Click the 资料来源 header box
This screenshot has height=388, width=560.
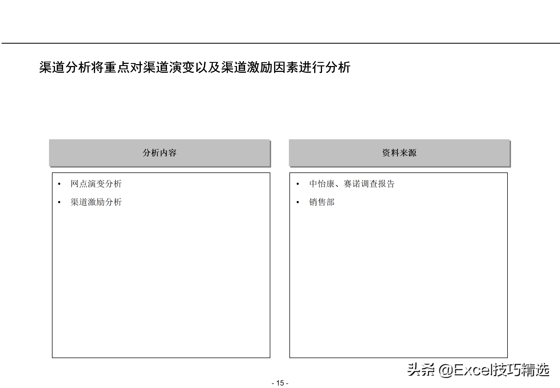click(x=399, y=153)
